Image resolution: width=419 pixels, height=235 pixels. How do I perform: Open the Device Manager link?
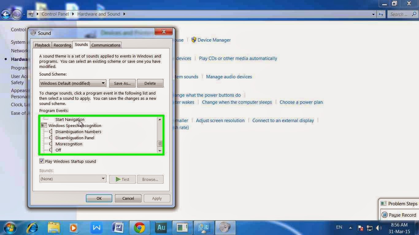[x=214, y=40]
